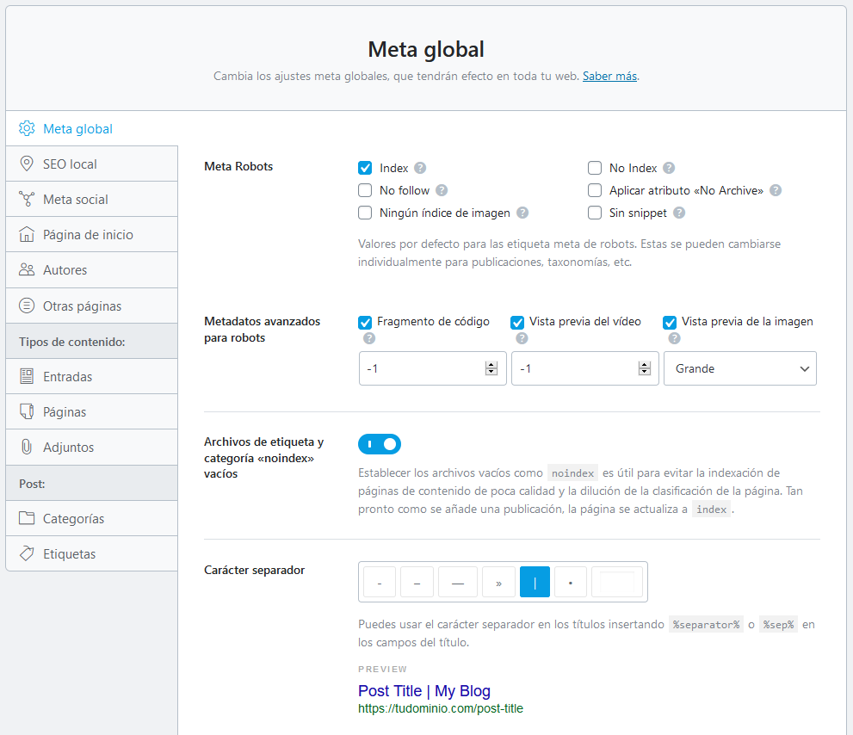Click the Meta global gear icon
Screen dimensions: 853x735
point(27,128)
